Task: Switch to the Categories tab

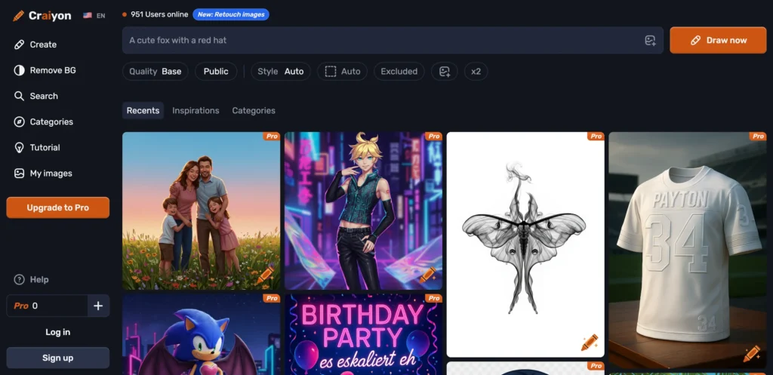Action: coord(254,111)
